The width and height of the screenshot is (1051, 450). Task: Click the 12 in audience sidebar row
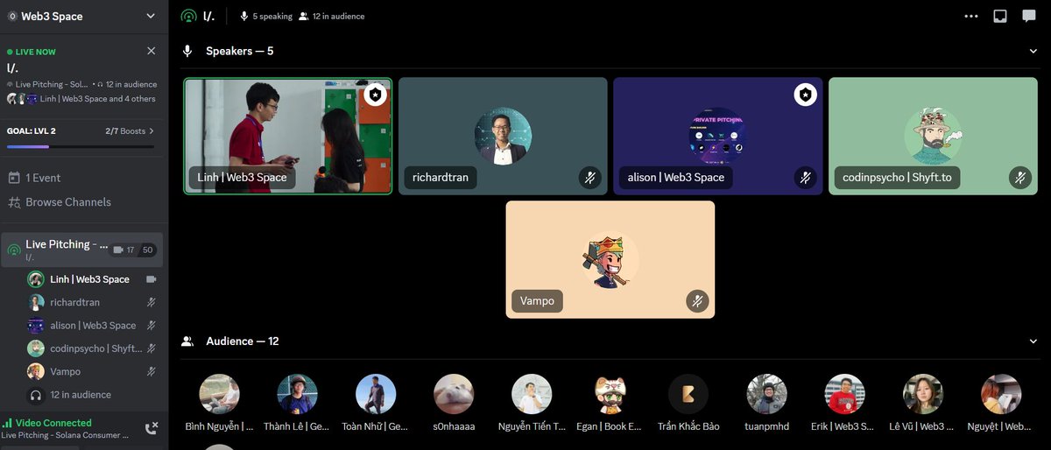81,395
